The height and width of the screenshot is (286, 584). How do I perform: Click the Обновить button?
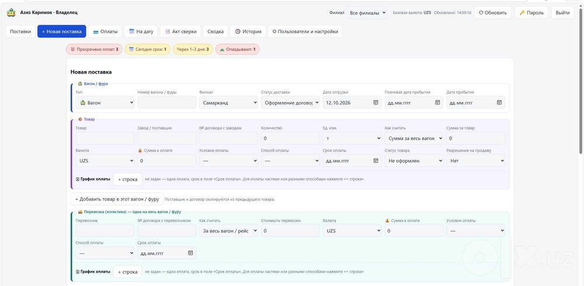click(x=492, y=13)
